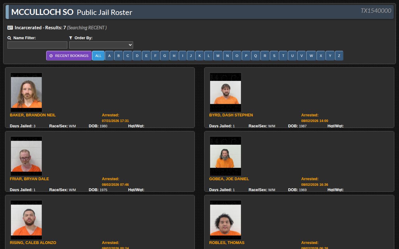
Task: Filter roster by letter E
Action: [x=147, y=56]
